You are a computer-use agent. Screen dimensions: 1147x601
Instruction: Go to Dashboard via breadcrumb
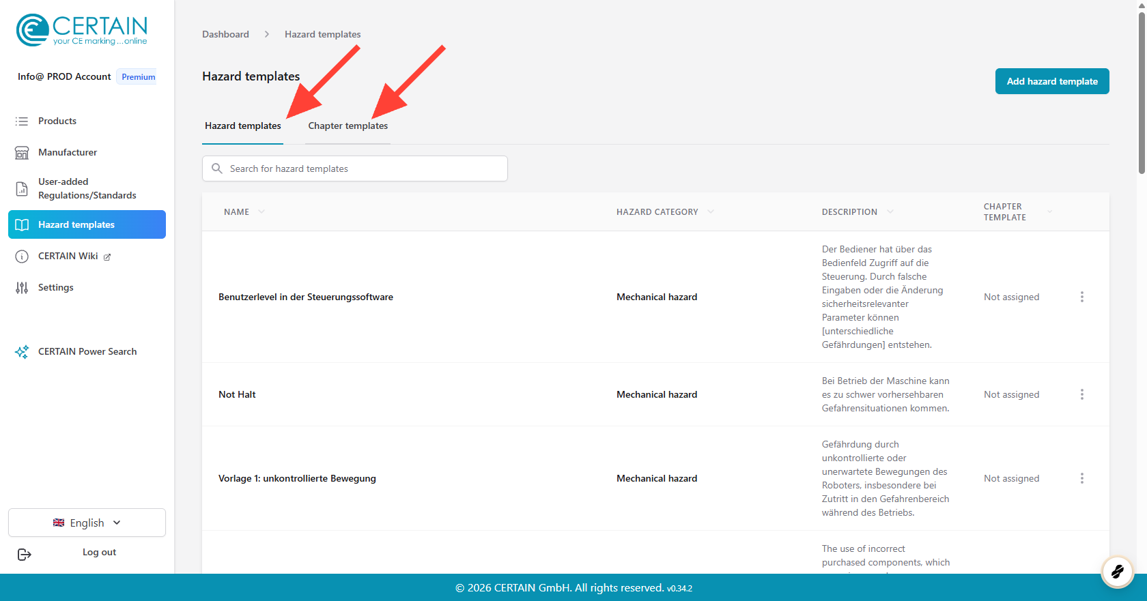pos(225,34)
